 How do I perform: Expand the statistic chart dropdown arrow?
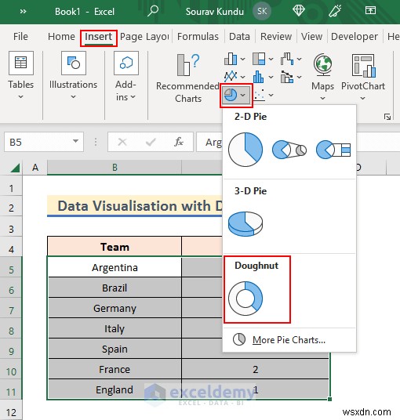271,77
